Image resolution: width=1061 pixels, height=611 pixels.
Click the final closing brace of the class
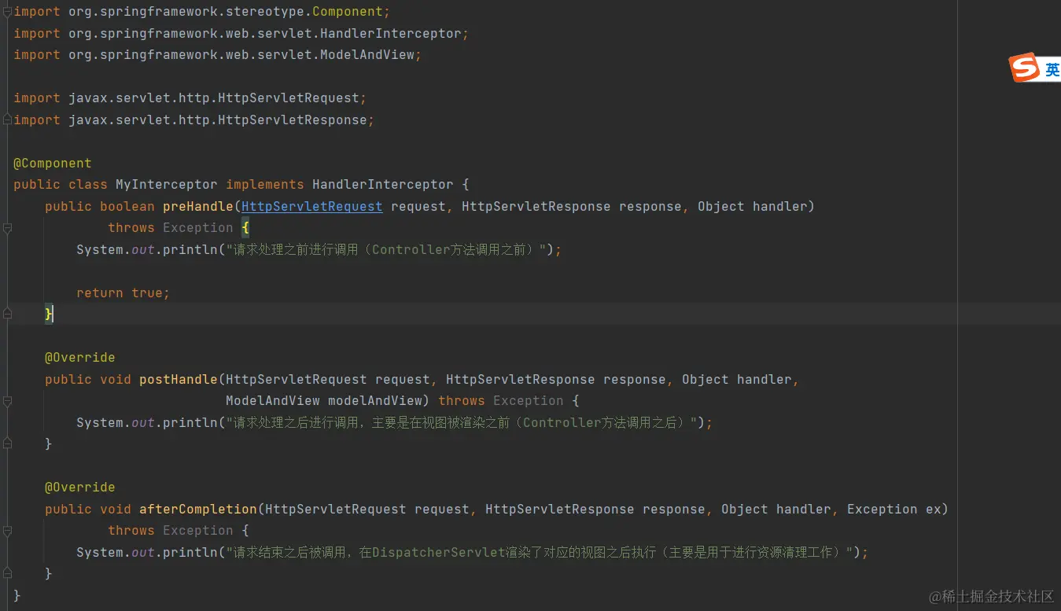click(17, 595)
